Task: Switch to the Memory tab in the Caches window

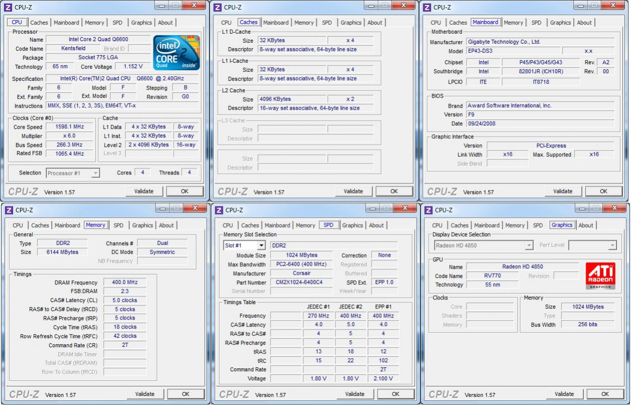Action: (x=304, y=23)
